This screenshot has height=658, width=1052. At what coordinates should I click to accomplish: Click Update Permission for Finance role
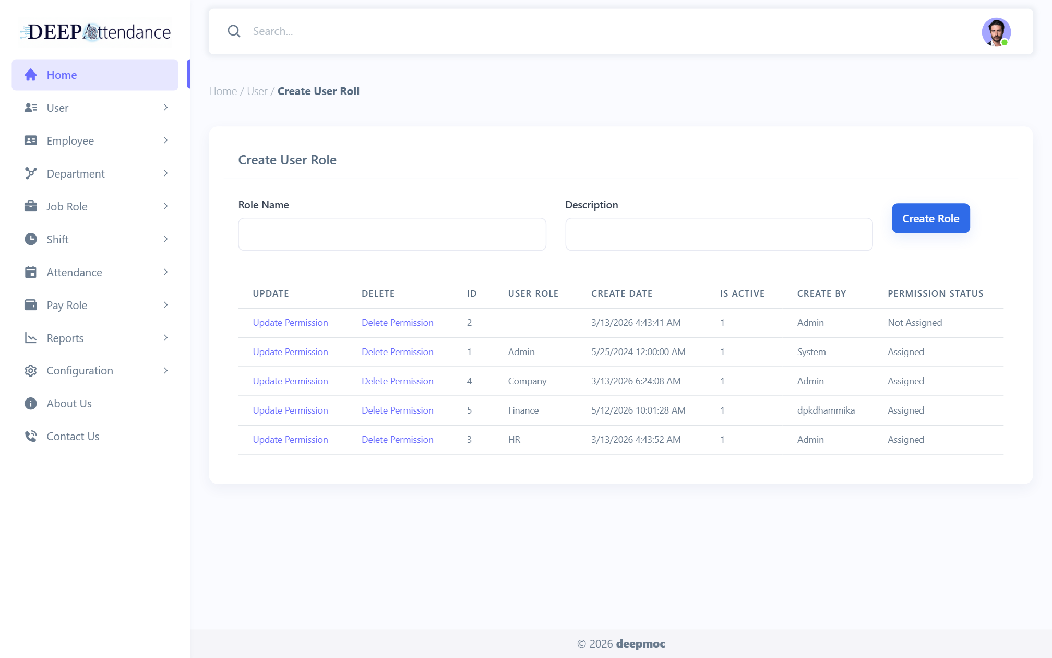pyautogui.click(x=290, y=410)
